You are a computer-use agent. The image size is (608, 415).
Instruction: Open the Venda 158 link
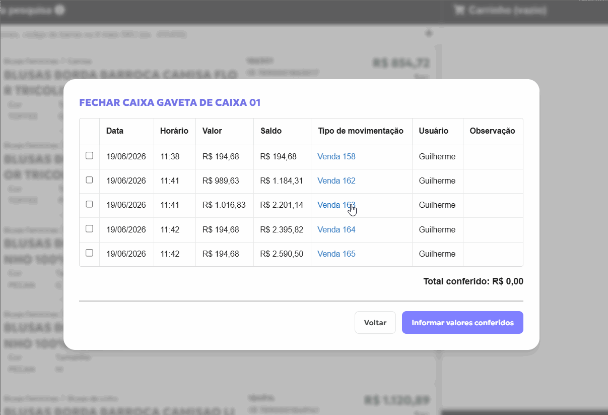coord(336,156)
